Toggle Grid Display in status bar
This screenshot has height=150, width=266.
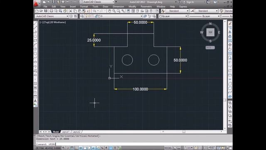tap(72, 148)
